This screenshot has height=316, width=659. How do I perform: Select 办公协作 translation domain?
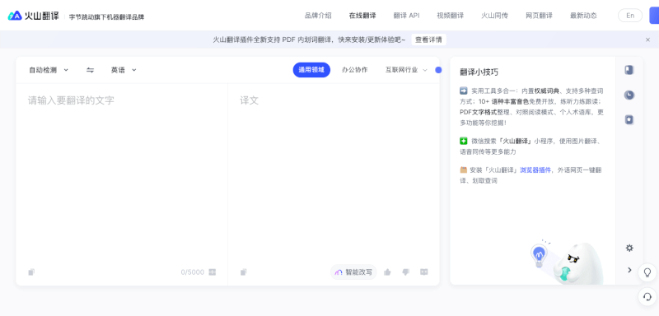355,70
